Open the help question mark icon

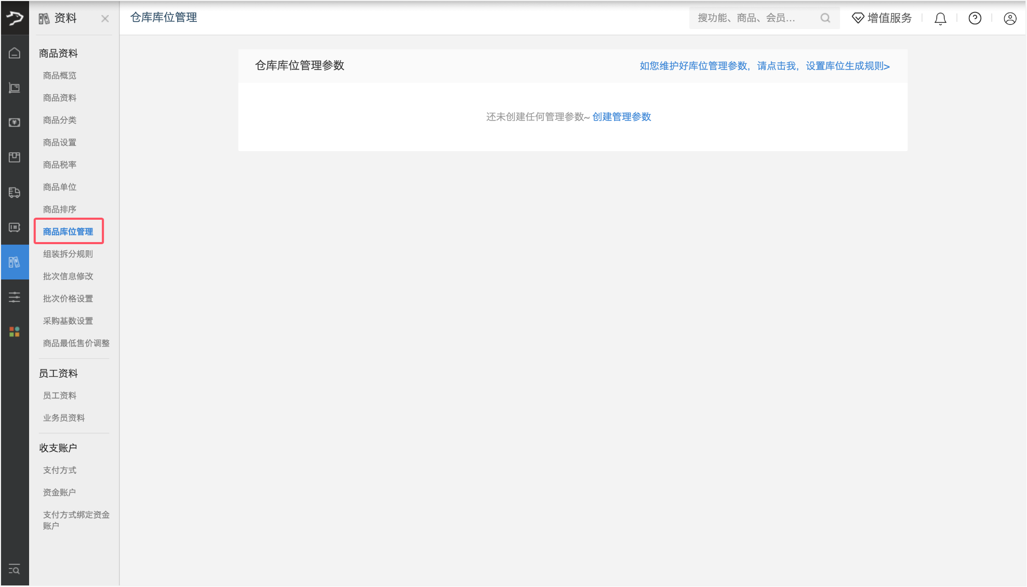(975, 18)
